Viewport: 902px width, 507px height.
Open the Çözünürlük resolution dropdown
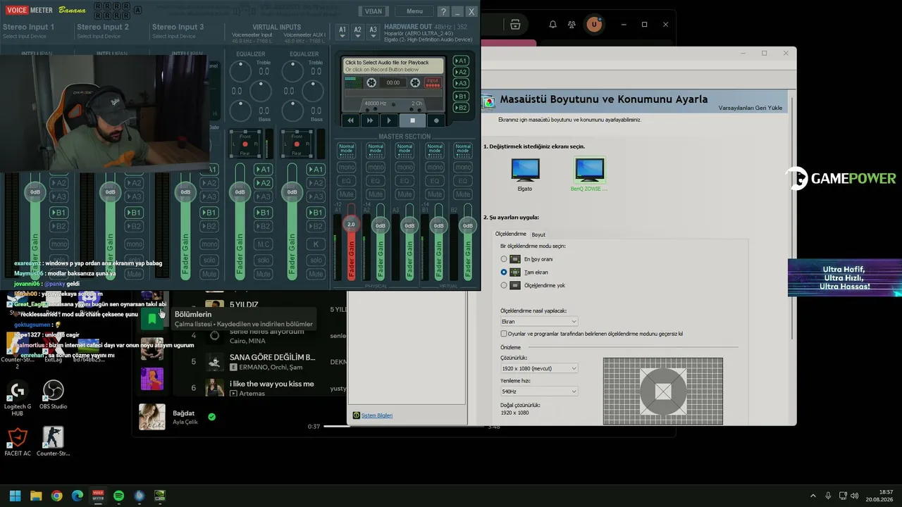(539, 368)
